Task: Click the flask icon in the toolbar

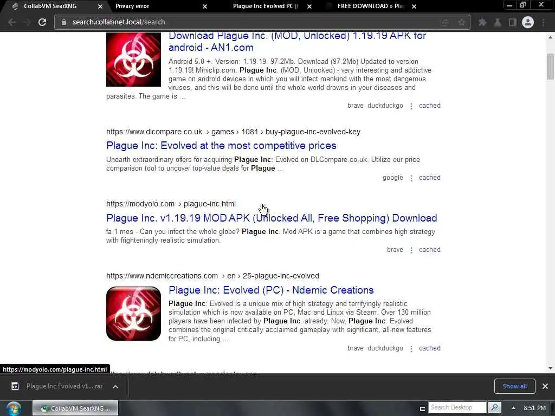Action: pos(498,22)
